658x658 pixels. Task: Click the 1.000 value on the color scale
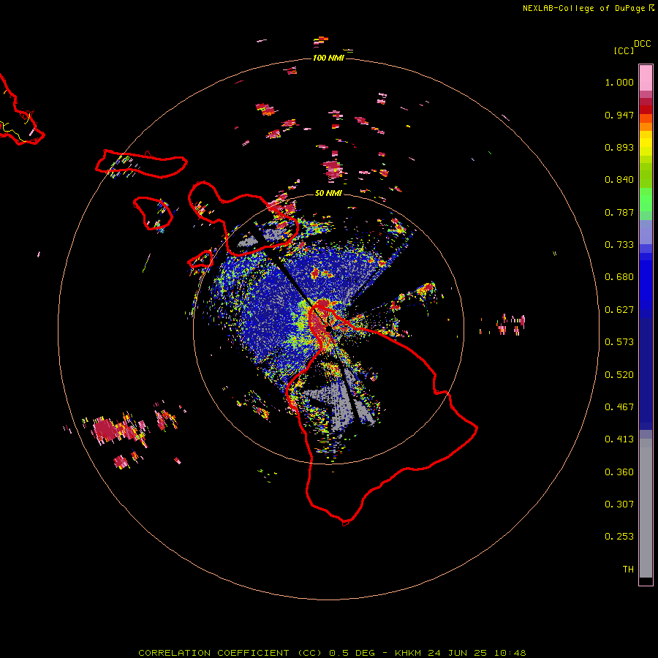(x=619, y=82)
